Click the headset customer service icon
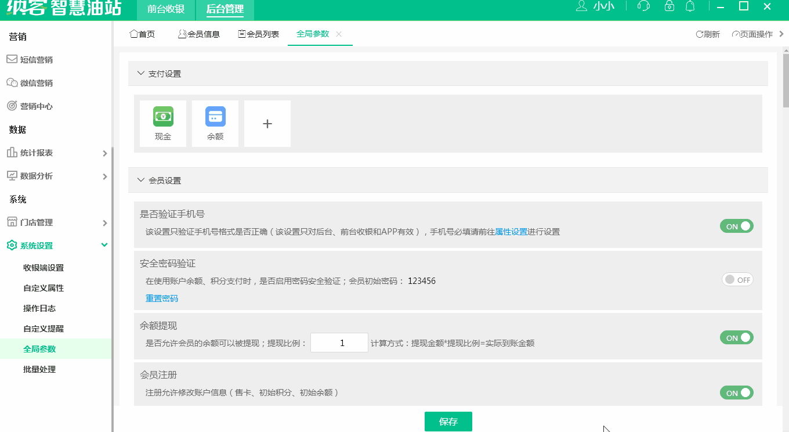Viewport: 789px width, 432px height. point(642,6)
